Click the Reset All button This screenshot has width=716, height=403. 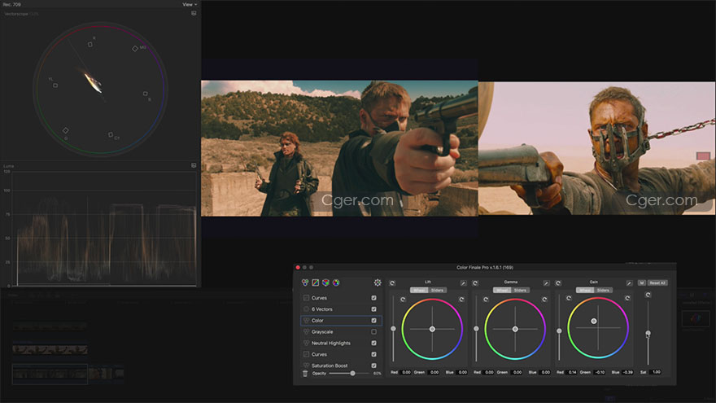657,283
